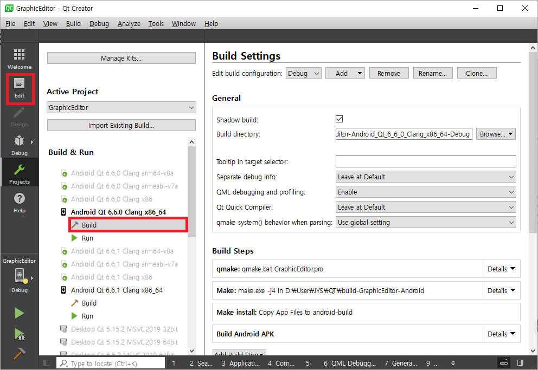
Task: Open the Debug menu
Action: (x=99, y=24)
